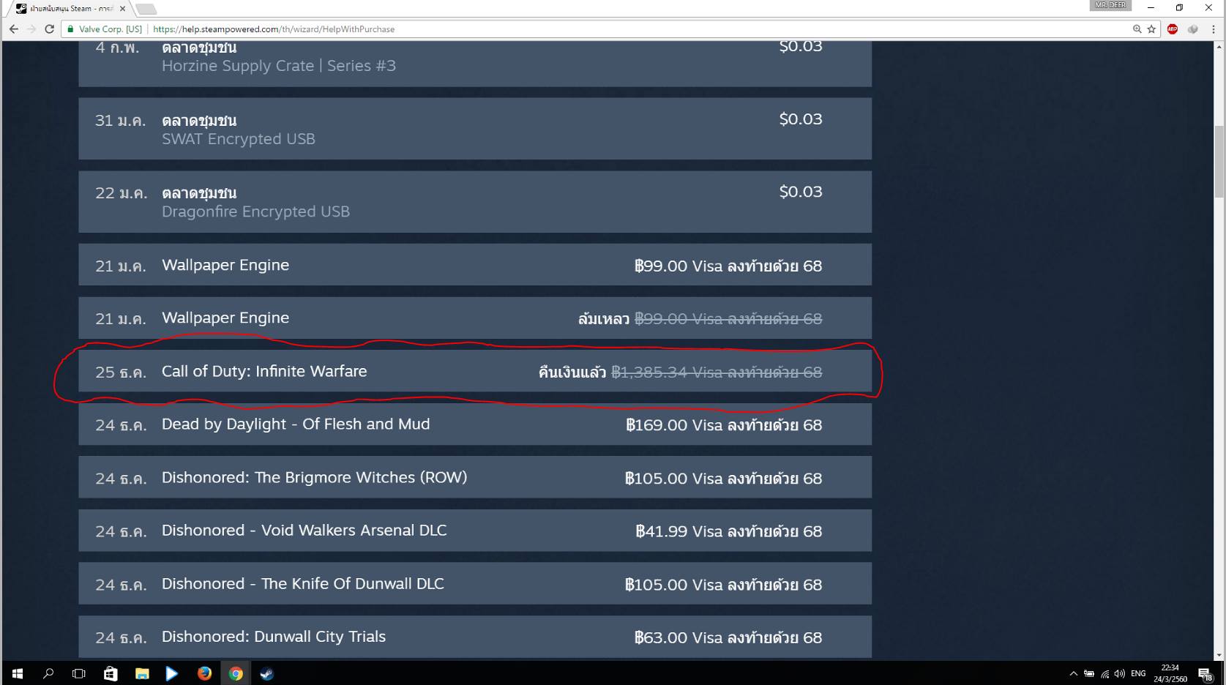Click the scrollbar down arrow
This screenshot has height=685, width=1226.
tap(1219, 656)
